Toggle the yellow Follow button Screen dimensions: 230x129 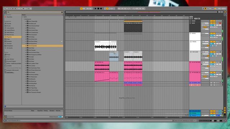(81, 9)
